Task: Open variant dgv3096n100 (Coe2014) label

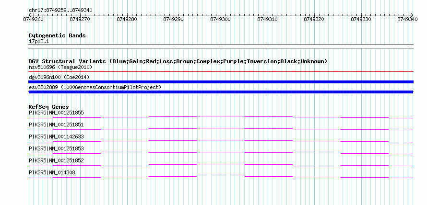Action: 59,77
